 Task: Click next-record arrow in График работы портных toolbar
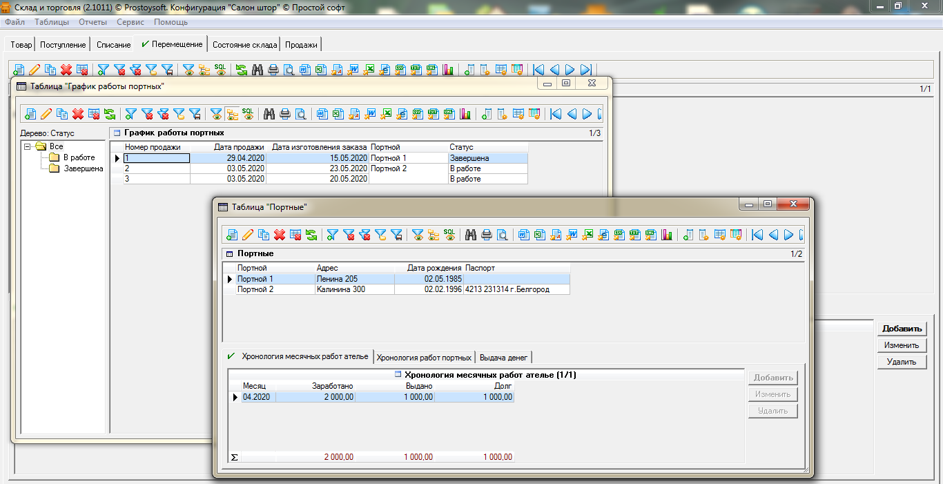587,114
